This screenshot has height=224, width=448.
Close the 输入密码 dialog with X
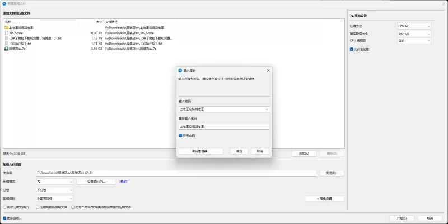click(x=268, y=70)
